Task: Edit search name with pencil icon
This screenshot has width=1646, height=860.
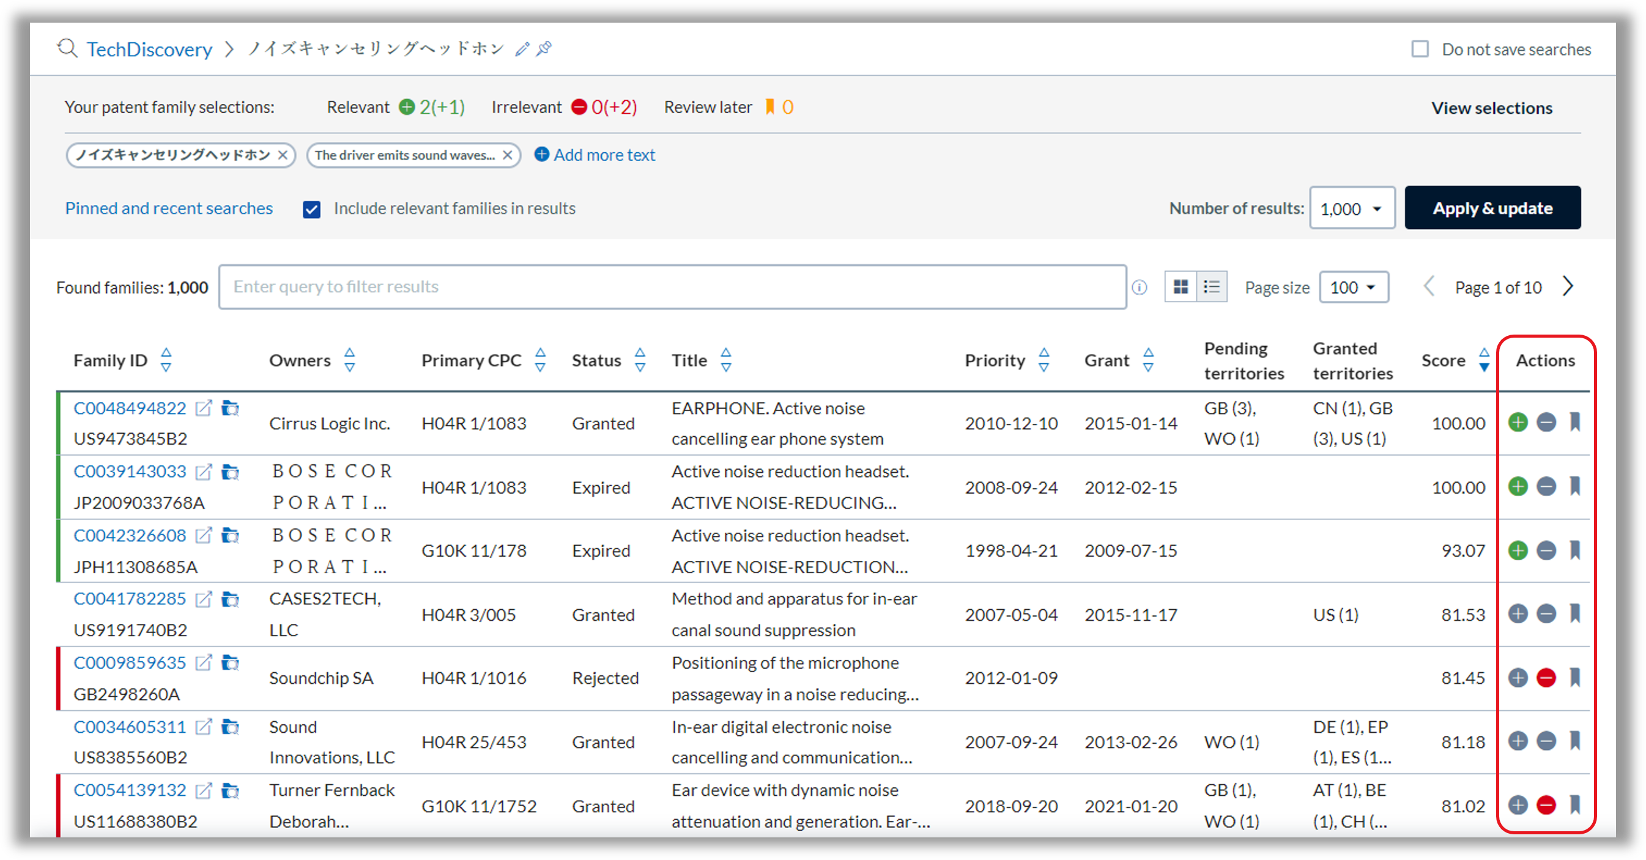Action: 522,49
